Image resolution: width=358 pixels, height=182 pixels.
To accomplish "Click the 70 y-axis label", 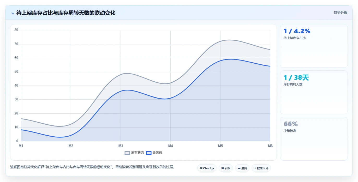I will [16, 44].
